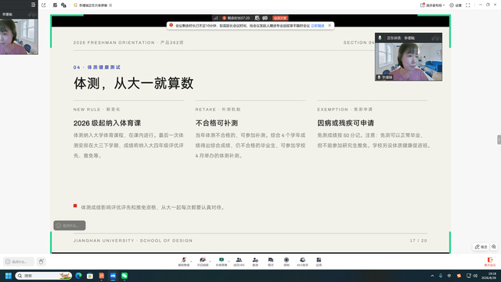This screenshot has width=501, height=282.
Task: Click the microphone icon in speaker video header
Action: 380,38
